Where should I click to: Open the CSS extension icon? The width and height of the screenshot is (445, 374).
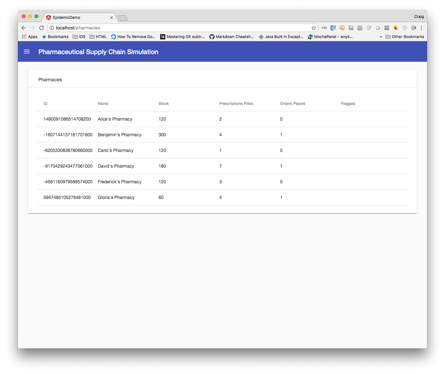pos(324,28)
